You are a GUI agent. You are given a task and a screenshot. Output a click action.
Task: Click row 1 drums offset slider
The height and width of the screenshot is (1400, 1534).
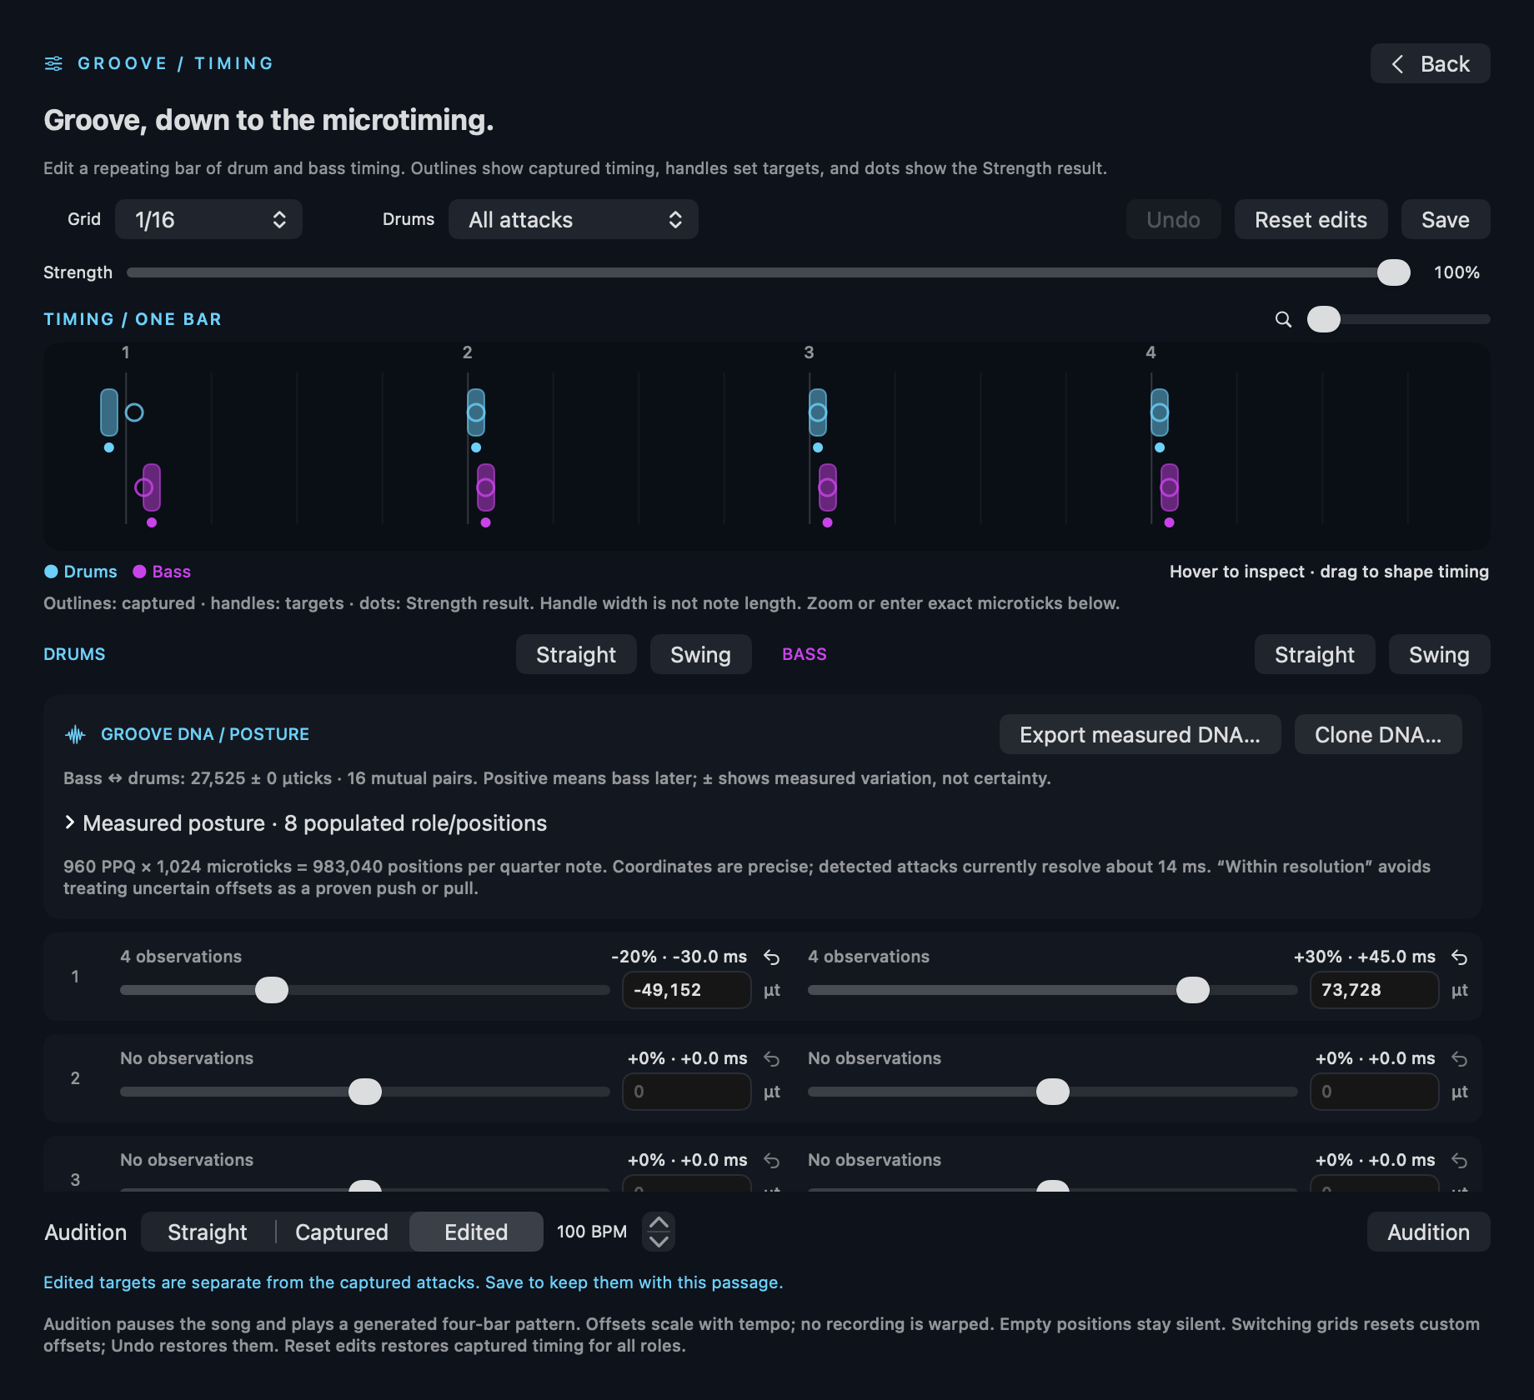point(365,990)
